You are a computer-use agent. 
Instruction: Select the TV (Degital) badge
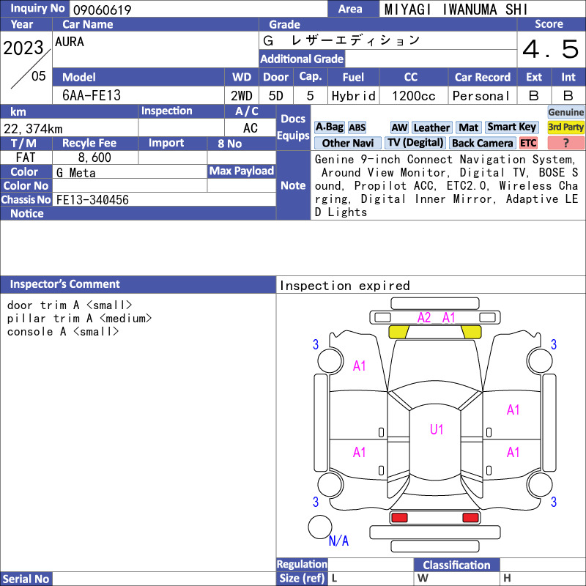click(x=415, y=143)
